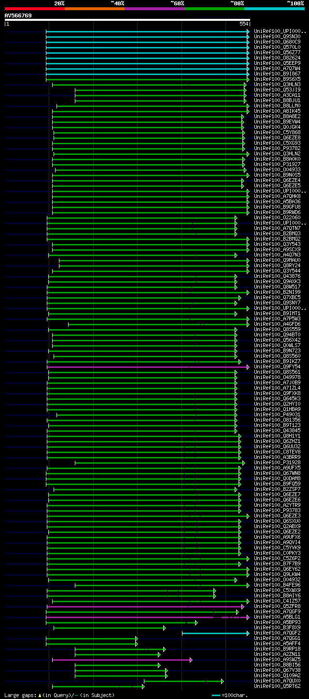Select label UniRef100_B2NI99
The image size is (309, 699).
[x=277, y=292]
